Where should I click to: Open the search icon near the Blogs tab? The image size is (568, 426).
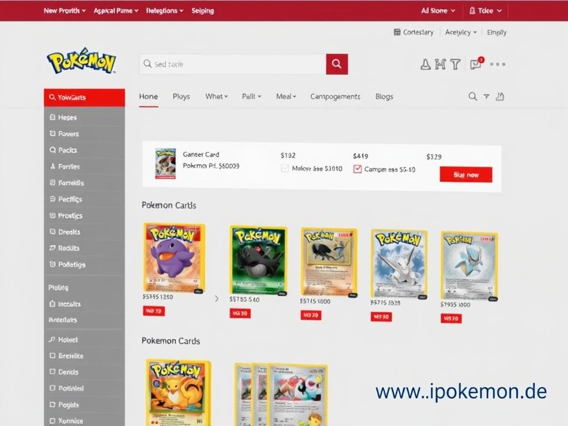point(473,97)
